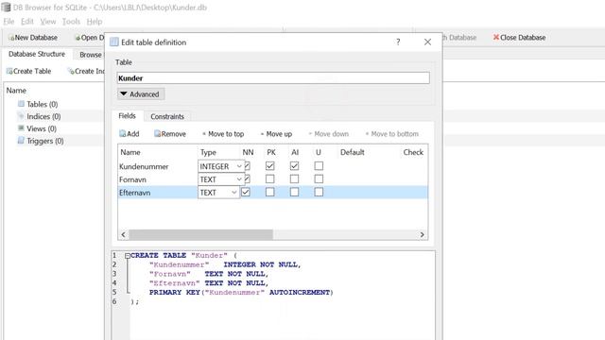Click the PRIMARY KEY line in SQL preview

click(241, 292)
